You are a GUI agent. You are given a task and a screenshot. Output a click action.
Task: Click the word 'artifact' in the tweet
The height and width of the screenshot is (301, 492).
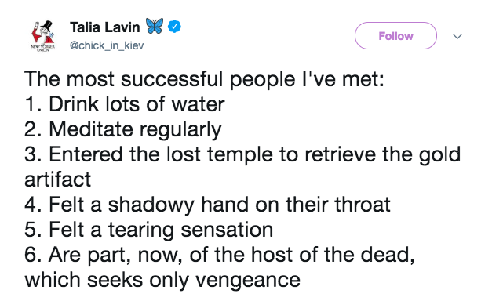click(58, 180)
